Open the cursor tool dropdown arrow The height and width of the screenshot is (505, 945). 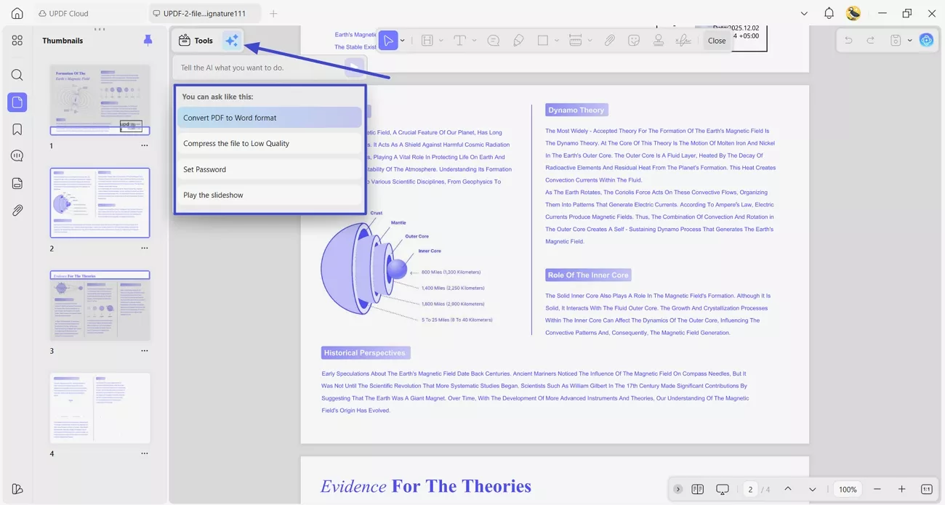point(403,41)
